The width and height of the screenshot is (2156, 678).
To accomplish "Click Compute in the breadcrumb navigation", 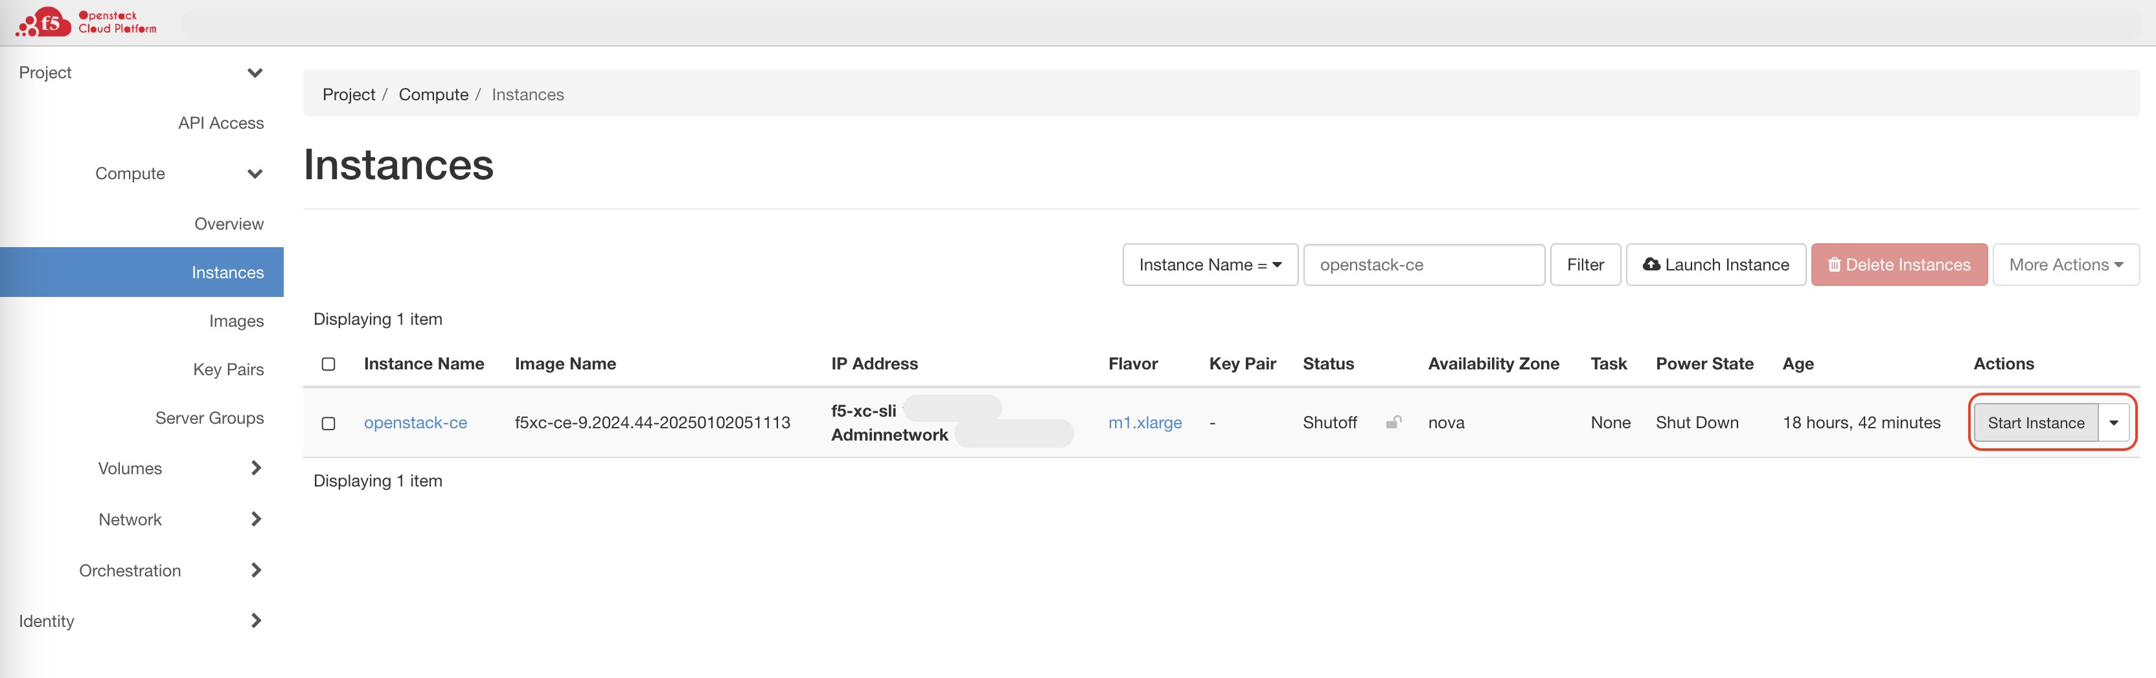I will (433, 94).
